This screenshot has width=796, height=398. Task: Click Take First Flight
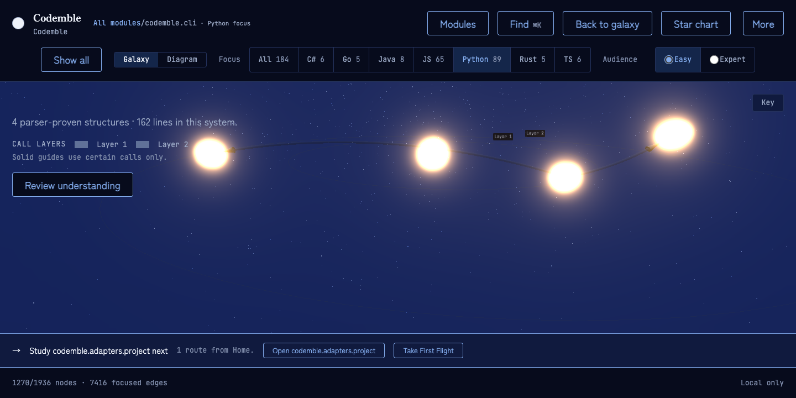[x=428, y=350]
